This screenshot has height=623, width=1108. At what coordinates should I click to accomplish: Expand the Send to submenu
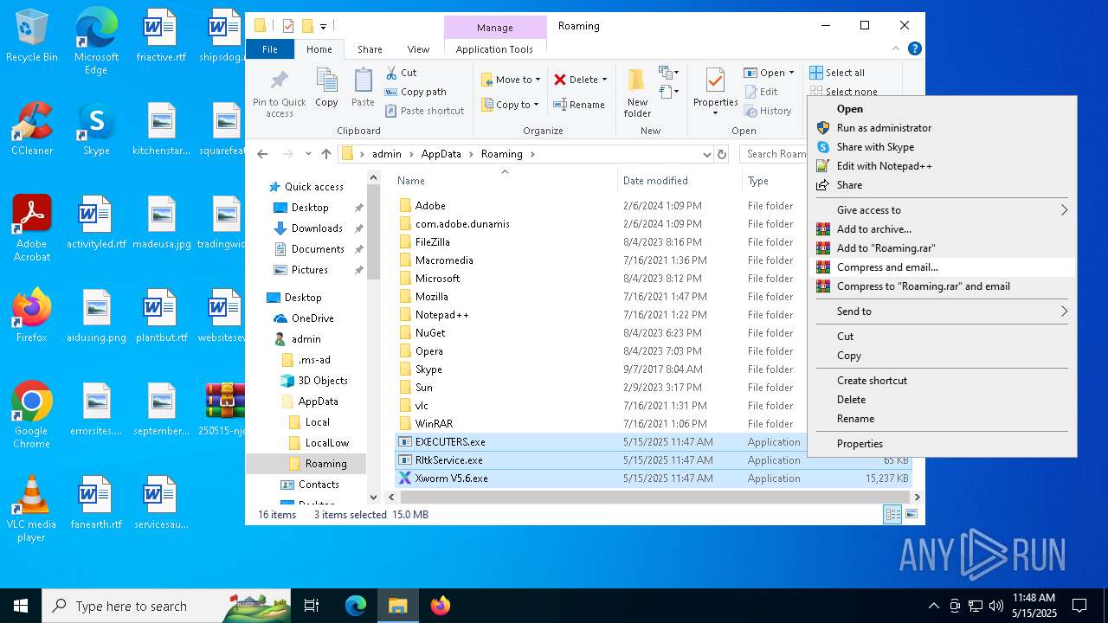pyautogui.click(x=942, y=311)
